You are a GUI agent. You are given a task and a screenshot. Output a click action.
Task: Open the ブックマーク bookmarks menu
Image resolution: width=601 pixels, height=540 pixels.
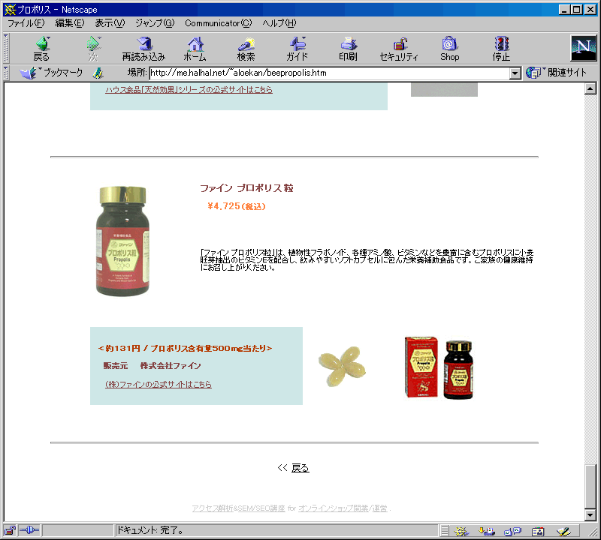(x=52, y=73)
